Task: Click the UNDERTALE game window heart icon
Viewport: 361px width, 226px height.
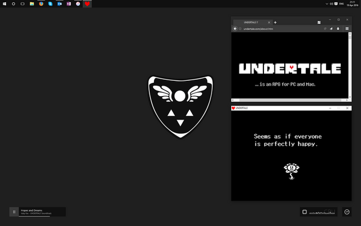Action: coord(233,108)
